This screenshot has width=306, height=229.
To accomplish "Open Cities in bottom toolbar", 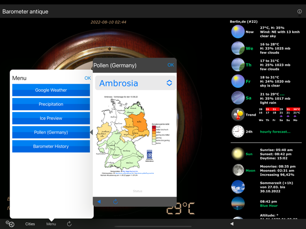I will click(30, 224).
